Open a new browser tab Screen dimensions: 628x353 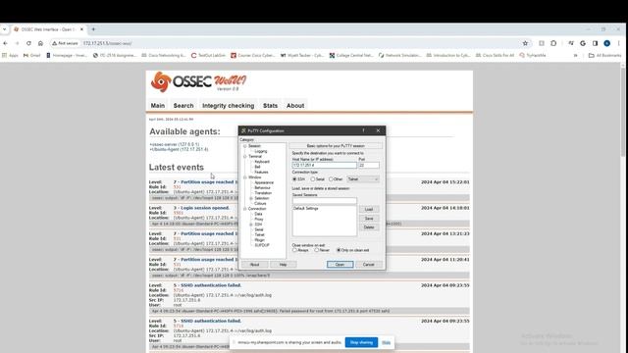click(93, 29)
